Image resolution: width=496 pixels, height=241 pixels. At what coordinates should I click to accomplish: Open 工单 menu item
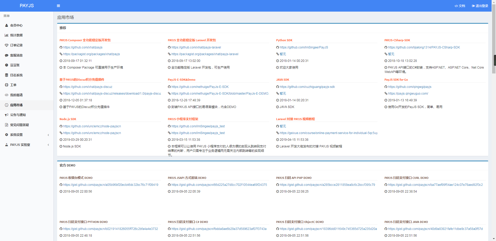[x=27, y=85]
